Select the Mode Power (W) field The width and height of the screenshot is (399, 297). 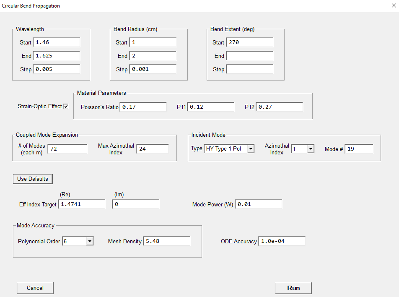(259, 204)
